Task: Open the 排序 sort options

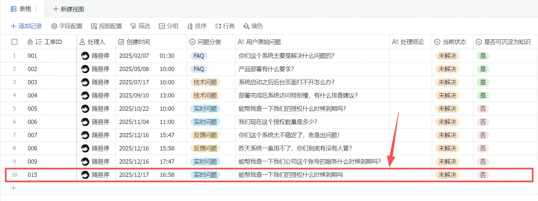Action: 197,26
